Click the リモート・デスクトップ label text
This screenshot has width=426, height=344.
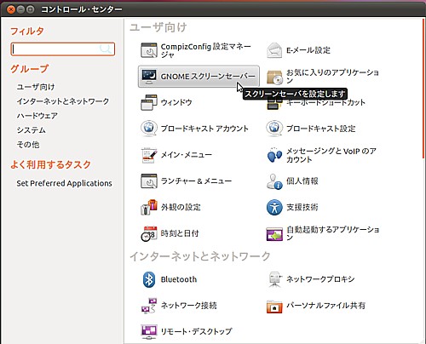pyautogui.click(x=196, y=331)
